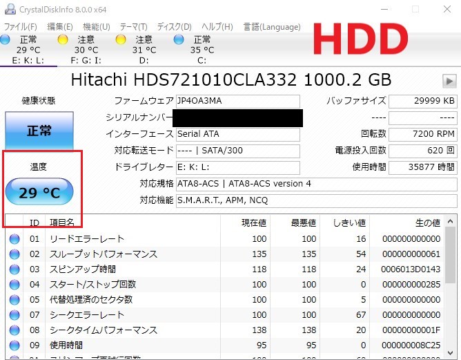This screenshot has height=360, width=461.
Task: Click the ID column header
Action: point(34,222)
